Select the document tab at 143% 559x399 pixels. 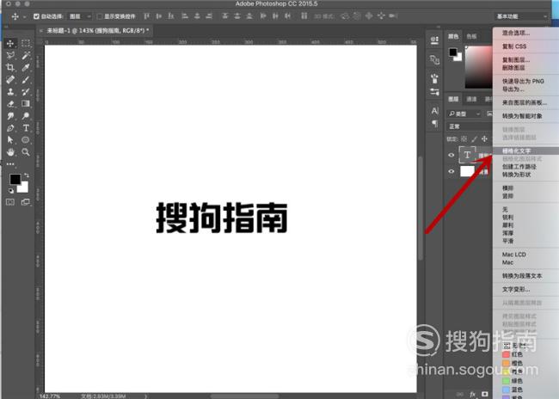(x=95, y=31)
